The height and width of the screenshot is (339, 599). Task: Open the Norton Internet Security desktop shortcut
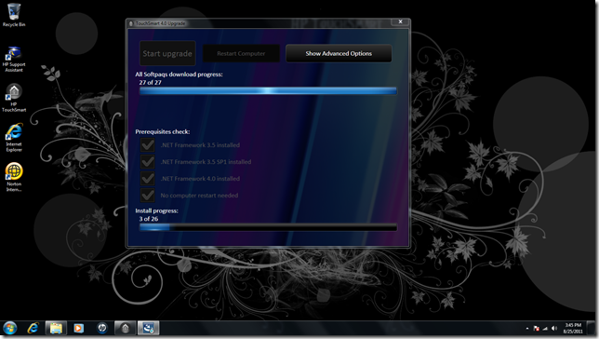coord(14,177)
